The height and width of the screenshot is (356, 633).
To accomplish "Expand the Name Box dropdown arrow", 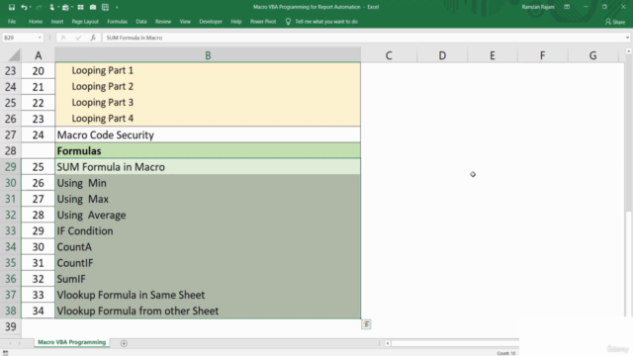I will point(40,38).
